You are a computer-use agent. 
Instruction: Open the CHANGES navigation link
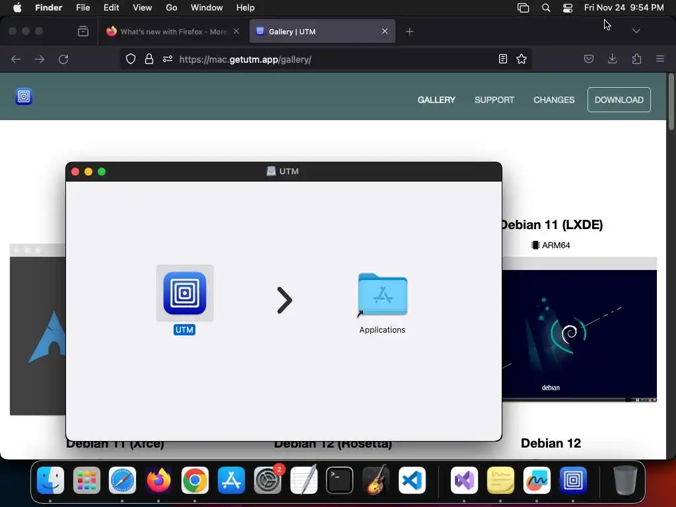(554, 100)
